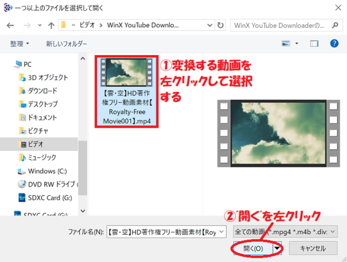
Task: Click the 3D オブジェクト folder icon
Action: pyautogui.click(x=23, y=78)
